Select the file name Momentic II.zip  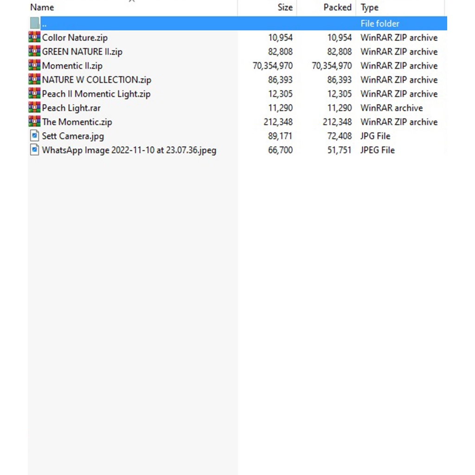pyautogui.click(x=72, y=66)
